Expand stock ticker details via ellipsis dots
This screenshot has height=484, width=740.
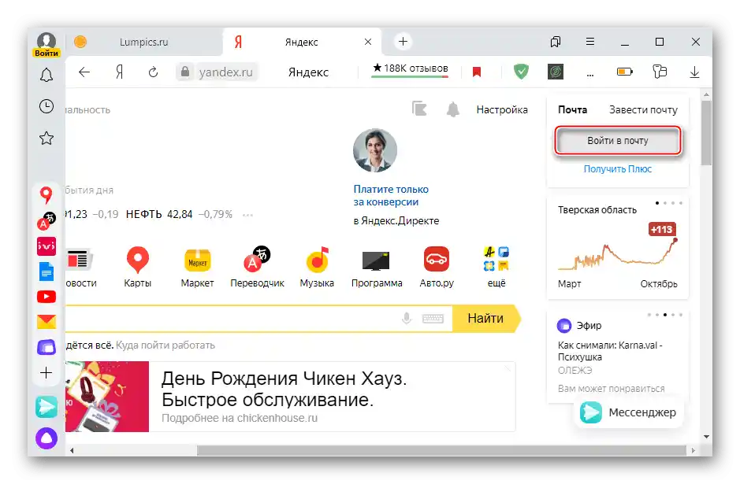coord(248,214)
